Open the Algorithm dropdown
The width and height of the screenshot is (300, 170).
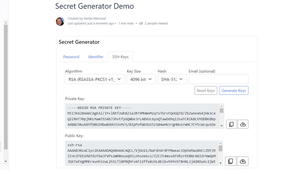coord(95,79)
